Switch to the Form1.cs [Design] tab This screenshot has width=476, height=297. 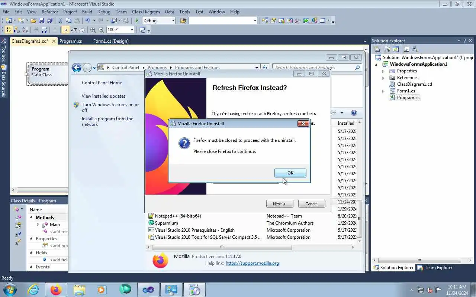(x=111, y=41)
